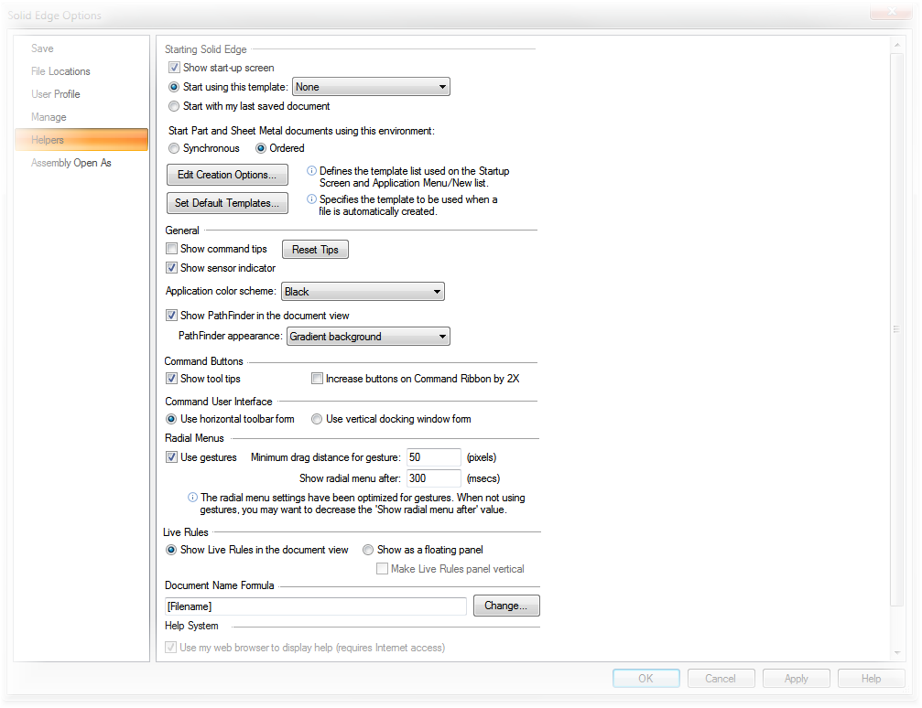922x708 pixels.
Task: Click scrollbar down arrow in options pane
Action: click(897, 653)
